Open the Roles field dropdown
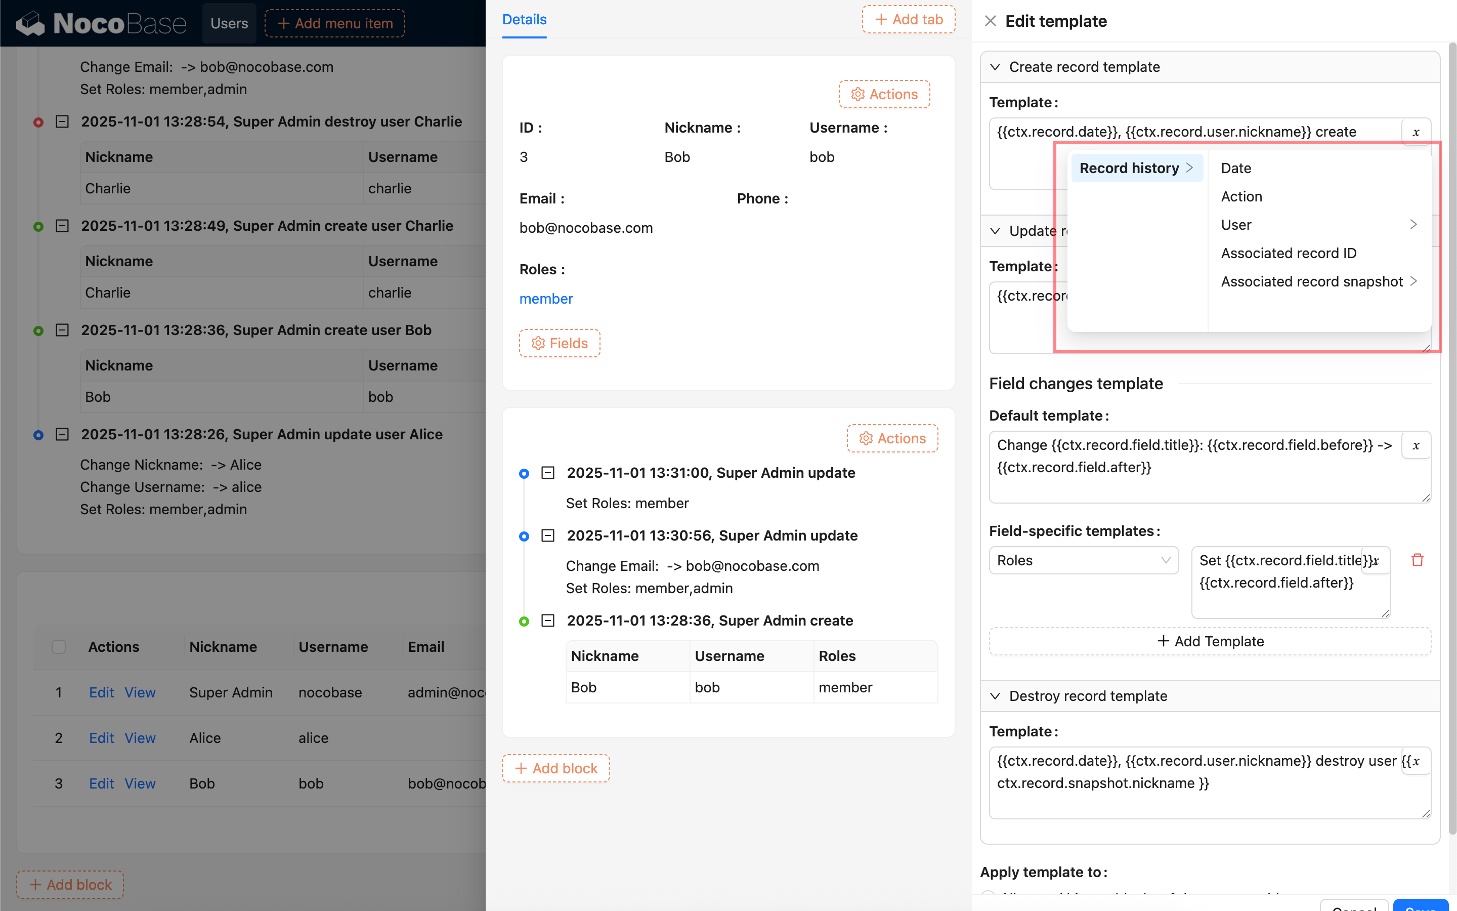The width and height of the screenshot is (1457, 911). (x=1083, y=560)
